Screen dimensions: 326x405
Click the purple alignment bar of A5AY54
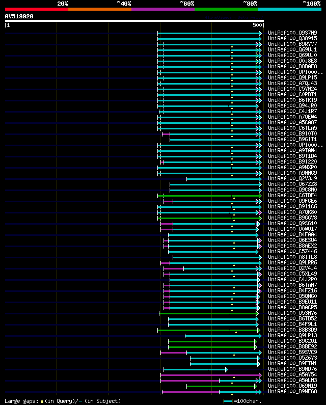pos(211,375)
